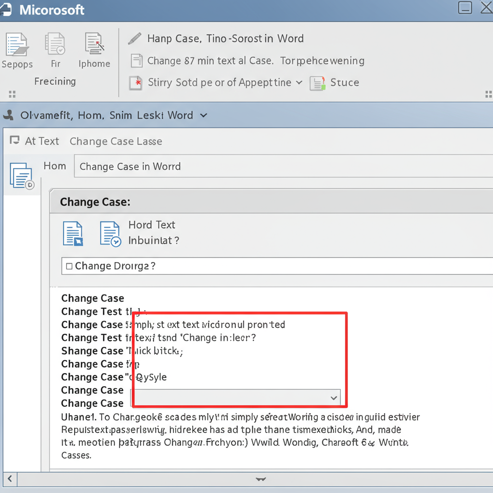
Task: Select the Stuce icon on the ribbon
Action: click(x=318, y=82)
